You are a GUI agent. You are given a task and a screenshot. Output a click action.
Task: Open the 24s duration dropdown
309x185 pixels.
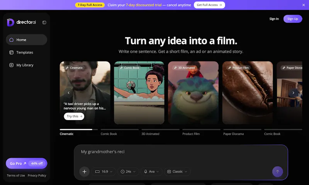128,171
